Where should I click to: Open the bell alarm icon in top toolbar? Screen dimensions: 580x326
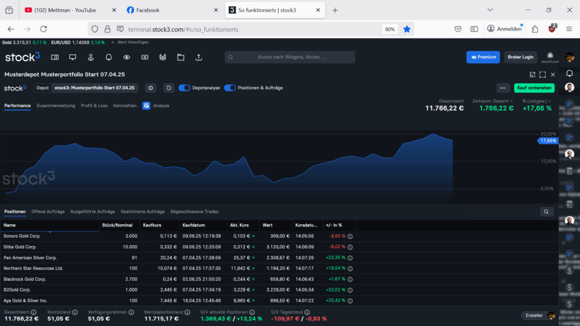coord(109,57)
